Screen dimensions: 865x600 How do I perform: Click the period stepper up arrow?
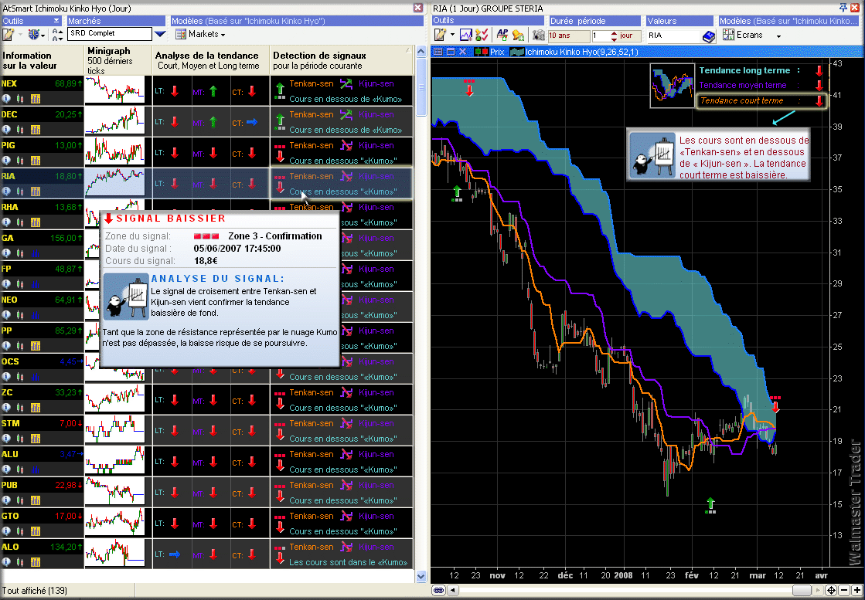(x=614, y=32)
